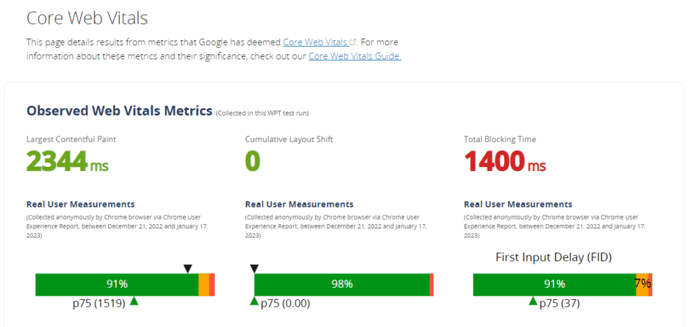Click the green 98% segment of the CLS bar
Viewport: 692px width, 327px height.
[341, 284]
